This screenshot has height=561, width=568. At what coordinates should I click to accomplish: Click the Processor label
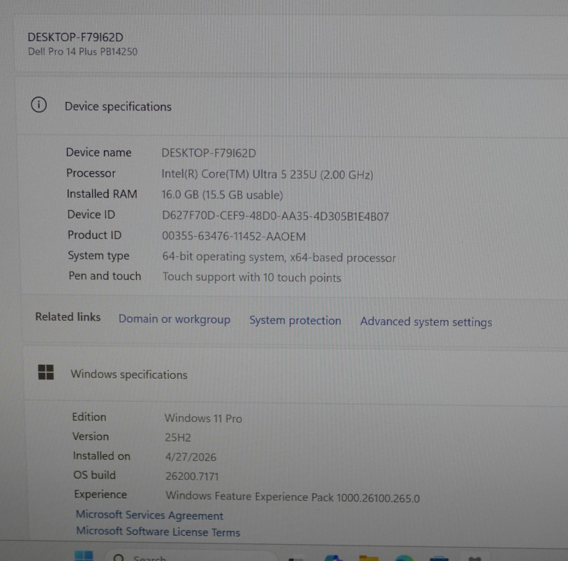point(91,173)
